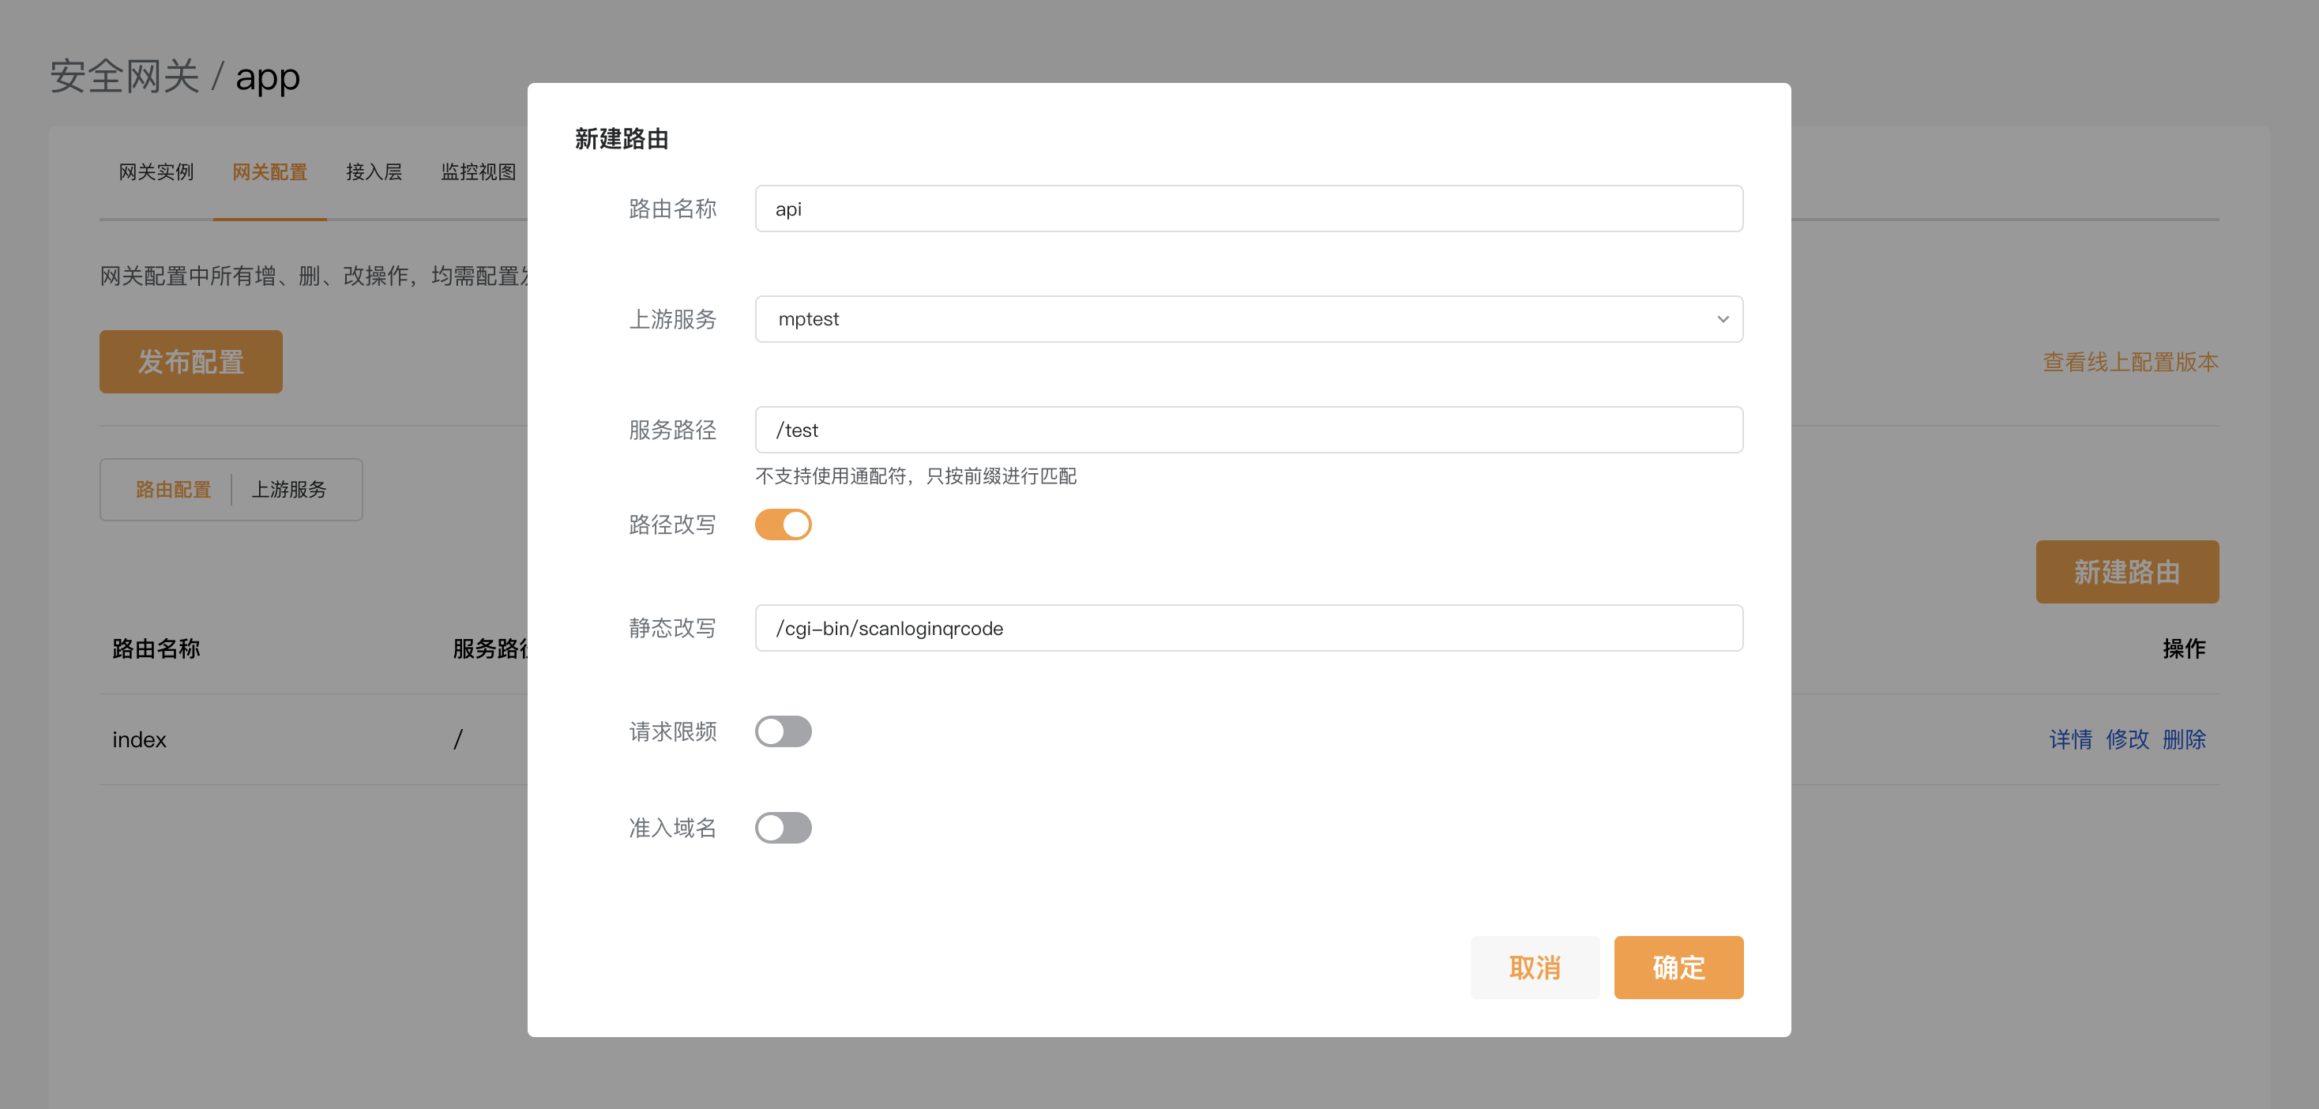
Task: Expand the 上游服务 dropdown chevron
Action: point(1722,320)
